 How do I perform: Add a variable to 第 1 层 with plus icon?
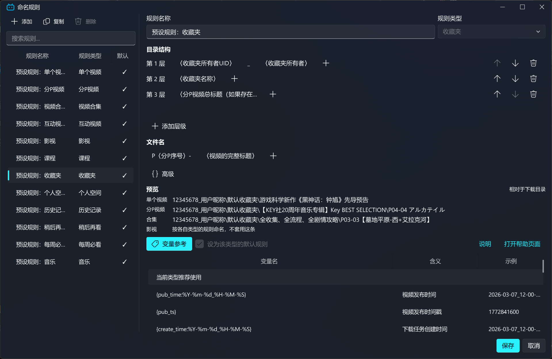(326, 63)
